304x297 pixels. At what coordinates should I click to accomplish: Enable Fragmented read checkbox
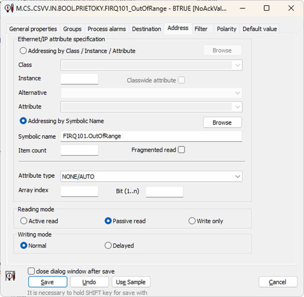(x=181, y=150)
